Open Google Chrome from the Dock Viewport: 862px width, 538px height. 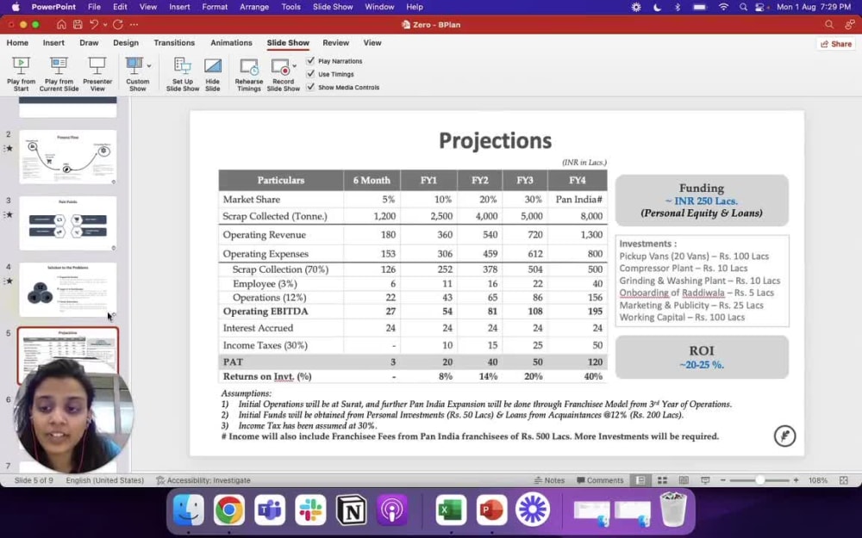tap(229, 510)
